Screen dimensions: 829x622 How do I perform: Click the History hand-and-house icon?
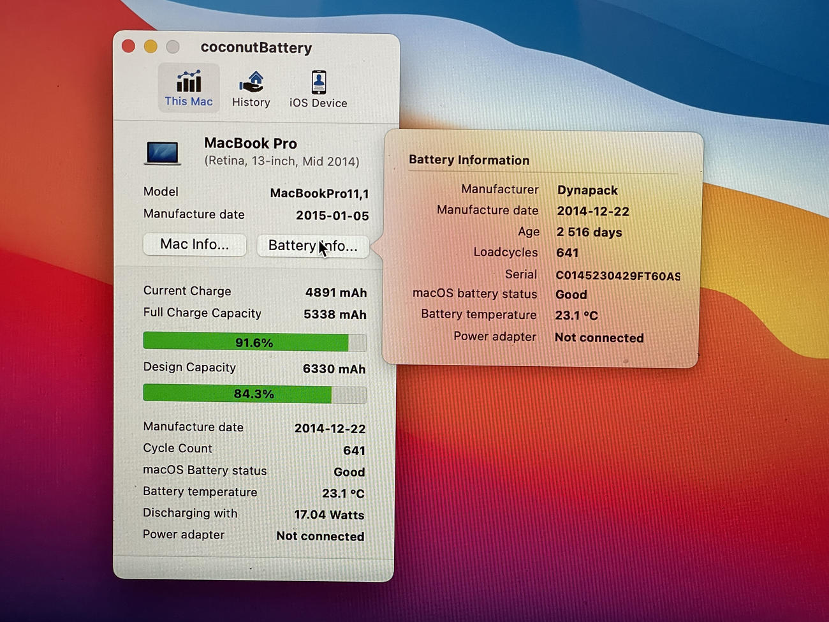(251, 81)
